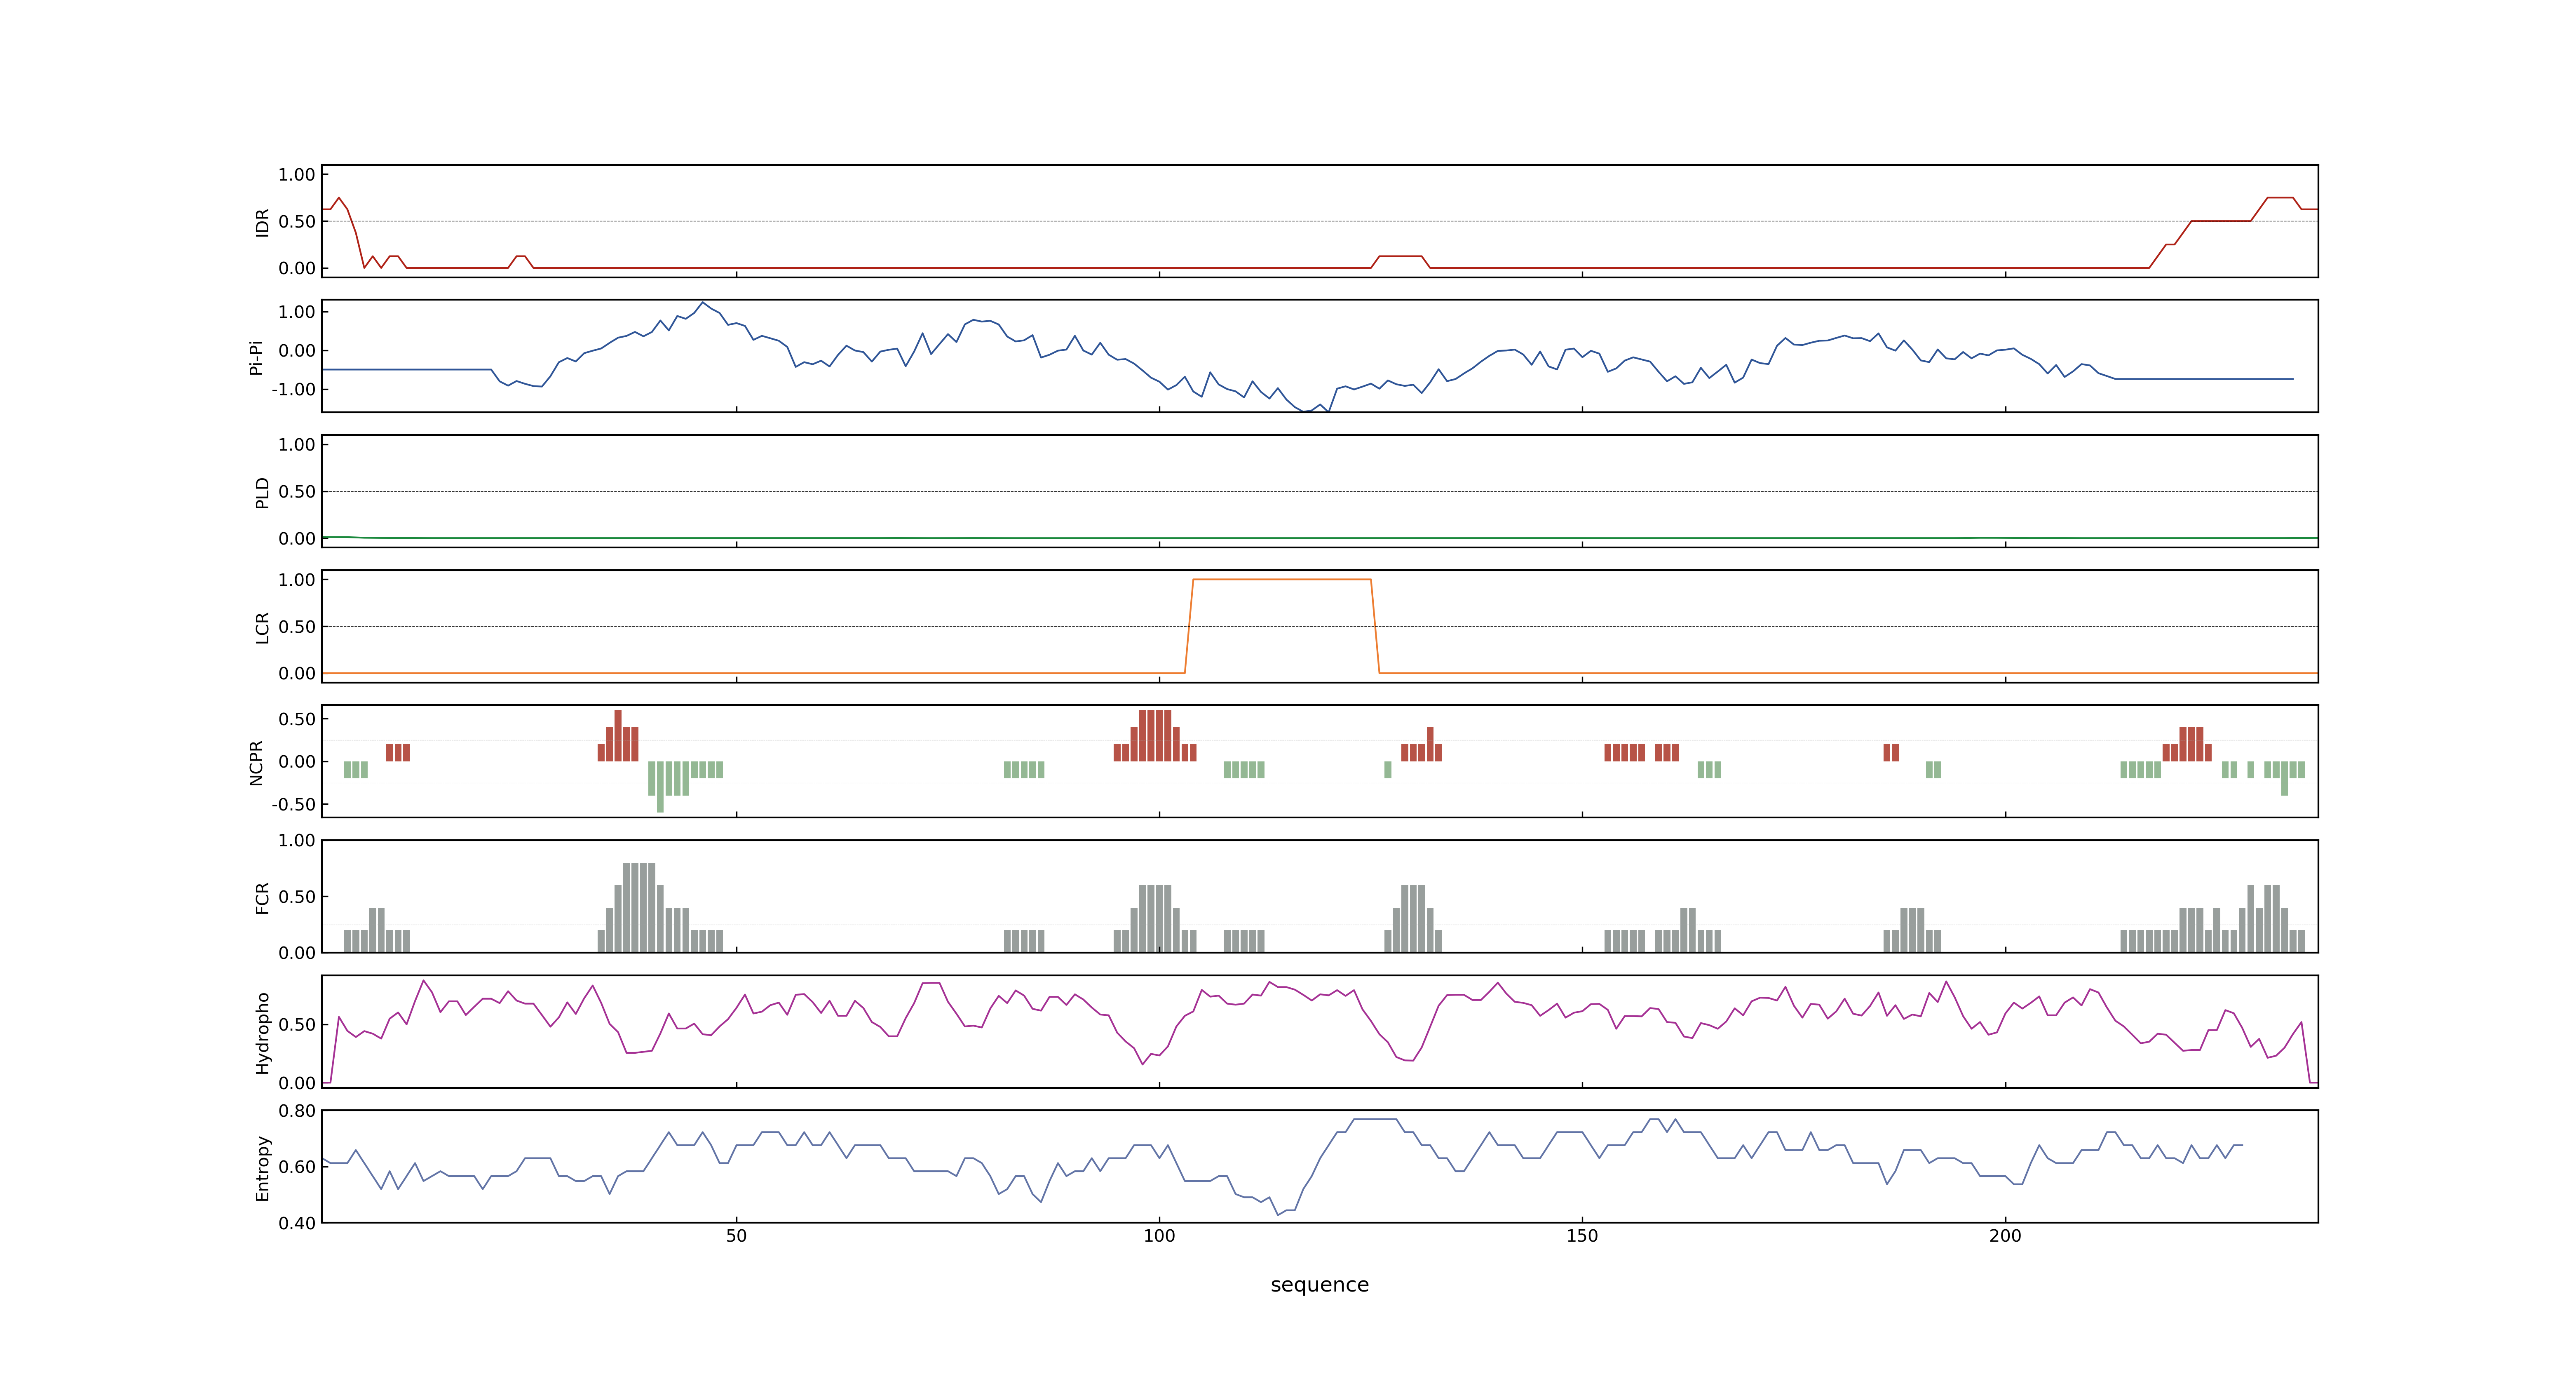Click the tallest red NCPR bar near 100
This screenshot has height=1374, width=2576.
[x=1155, y=736]
